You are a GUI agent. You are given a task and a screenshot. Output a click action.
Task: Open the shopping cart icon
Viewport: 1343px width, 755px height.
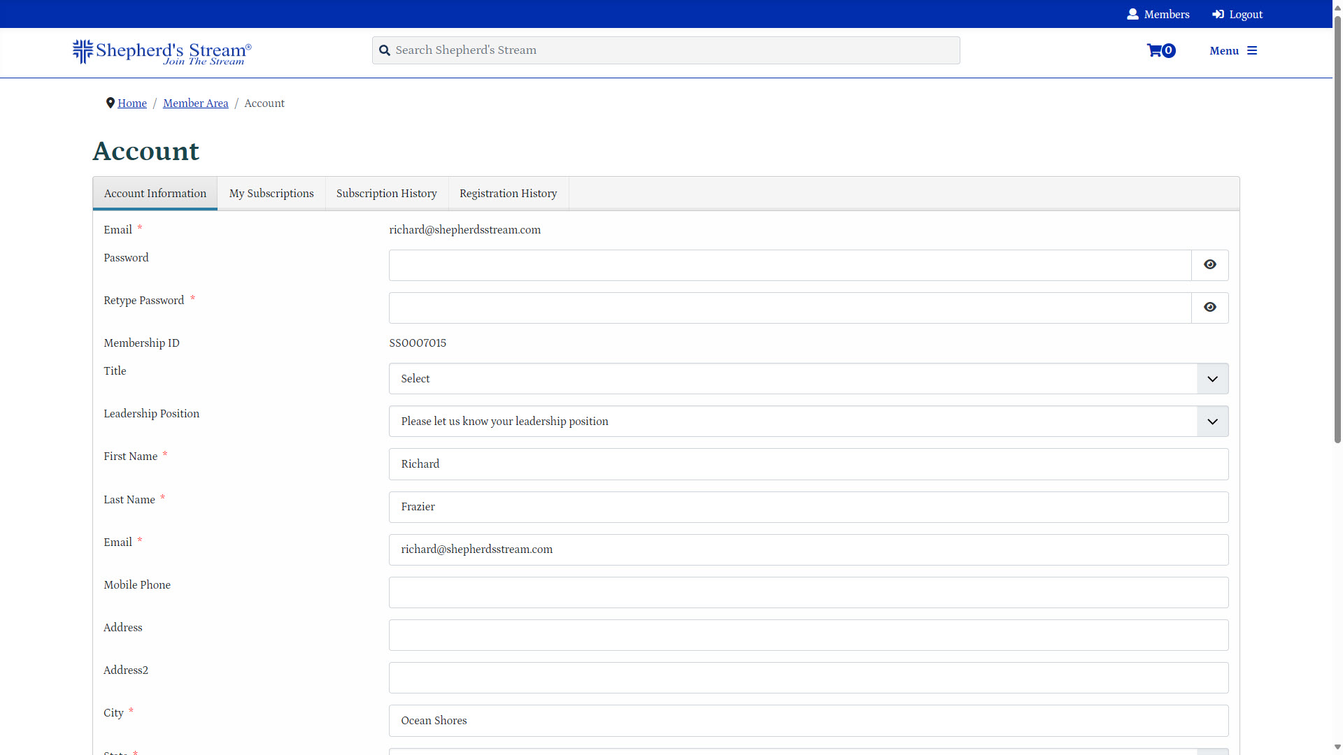point(1154,50)
